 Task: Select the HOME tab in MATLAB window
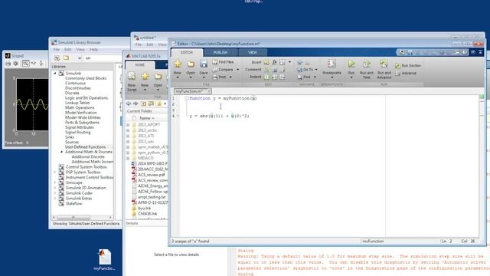(x=139, y=64)
